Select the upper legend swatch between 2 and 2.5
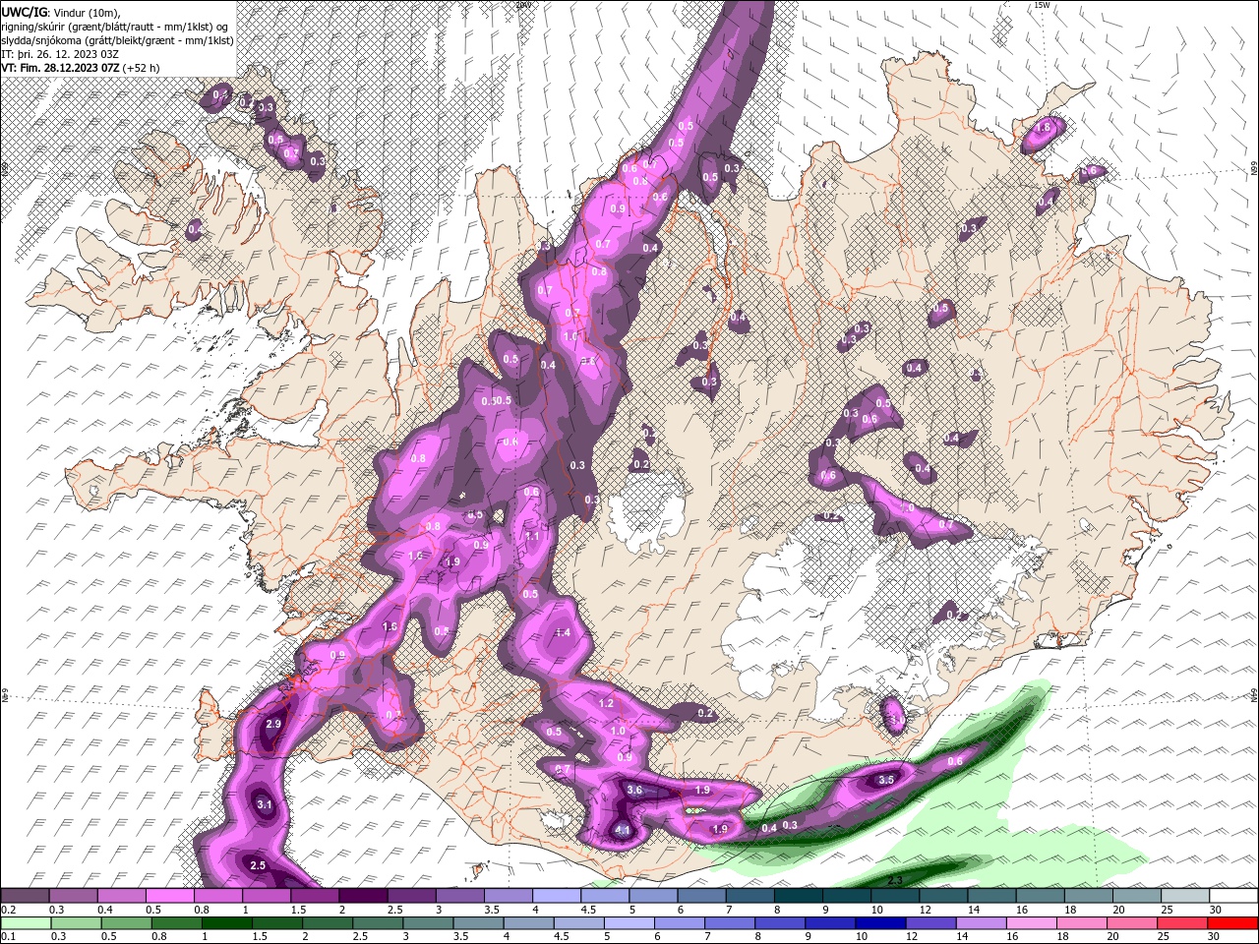 (363, 896)
